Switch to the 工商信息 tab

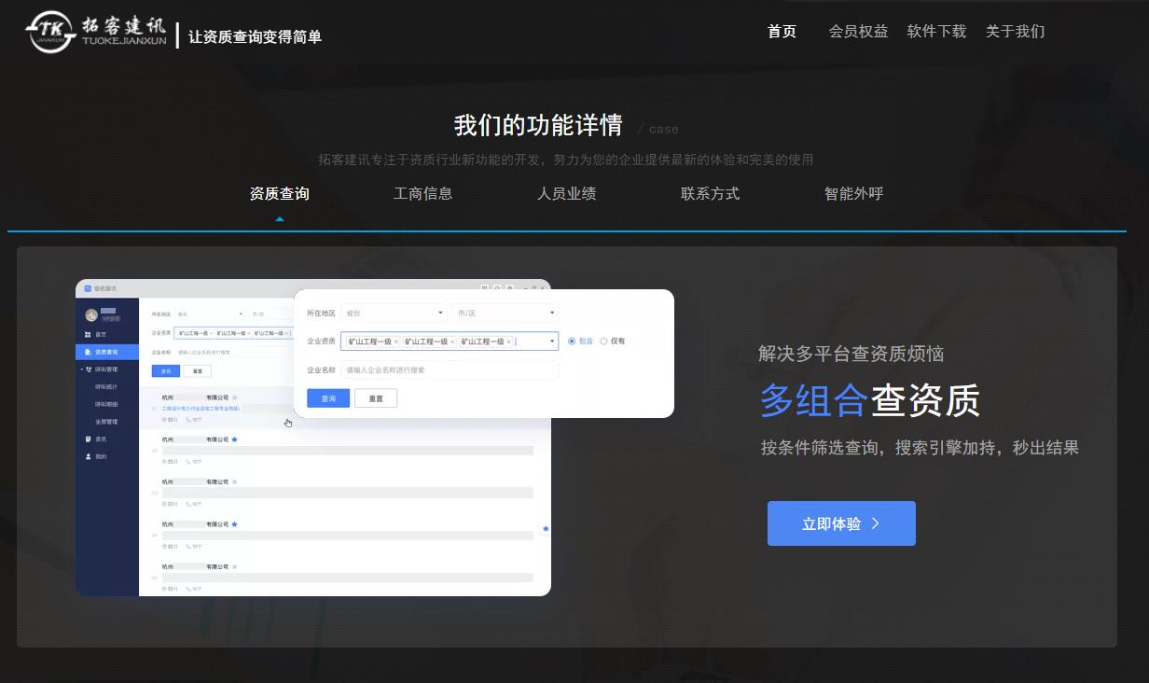click(x=422, y=194)
